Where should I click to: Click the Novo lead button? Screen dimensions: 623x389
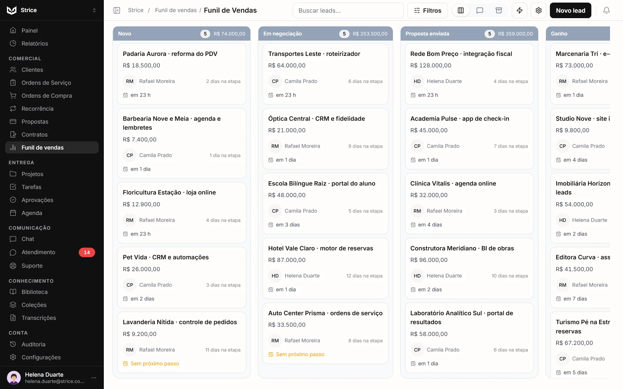tap(570, 10)
